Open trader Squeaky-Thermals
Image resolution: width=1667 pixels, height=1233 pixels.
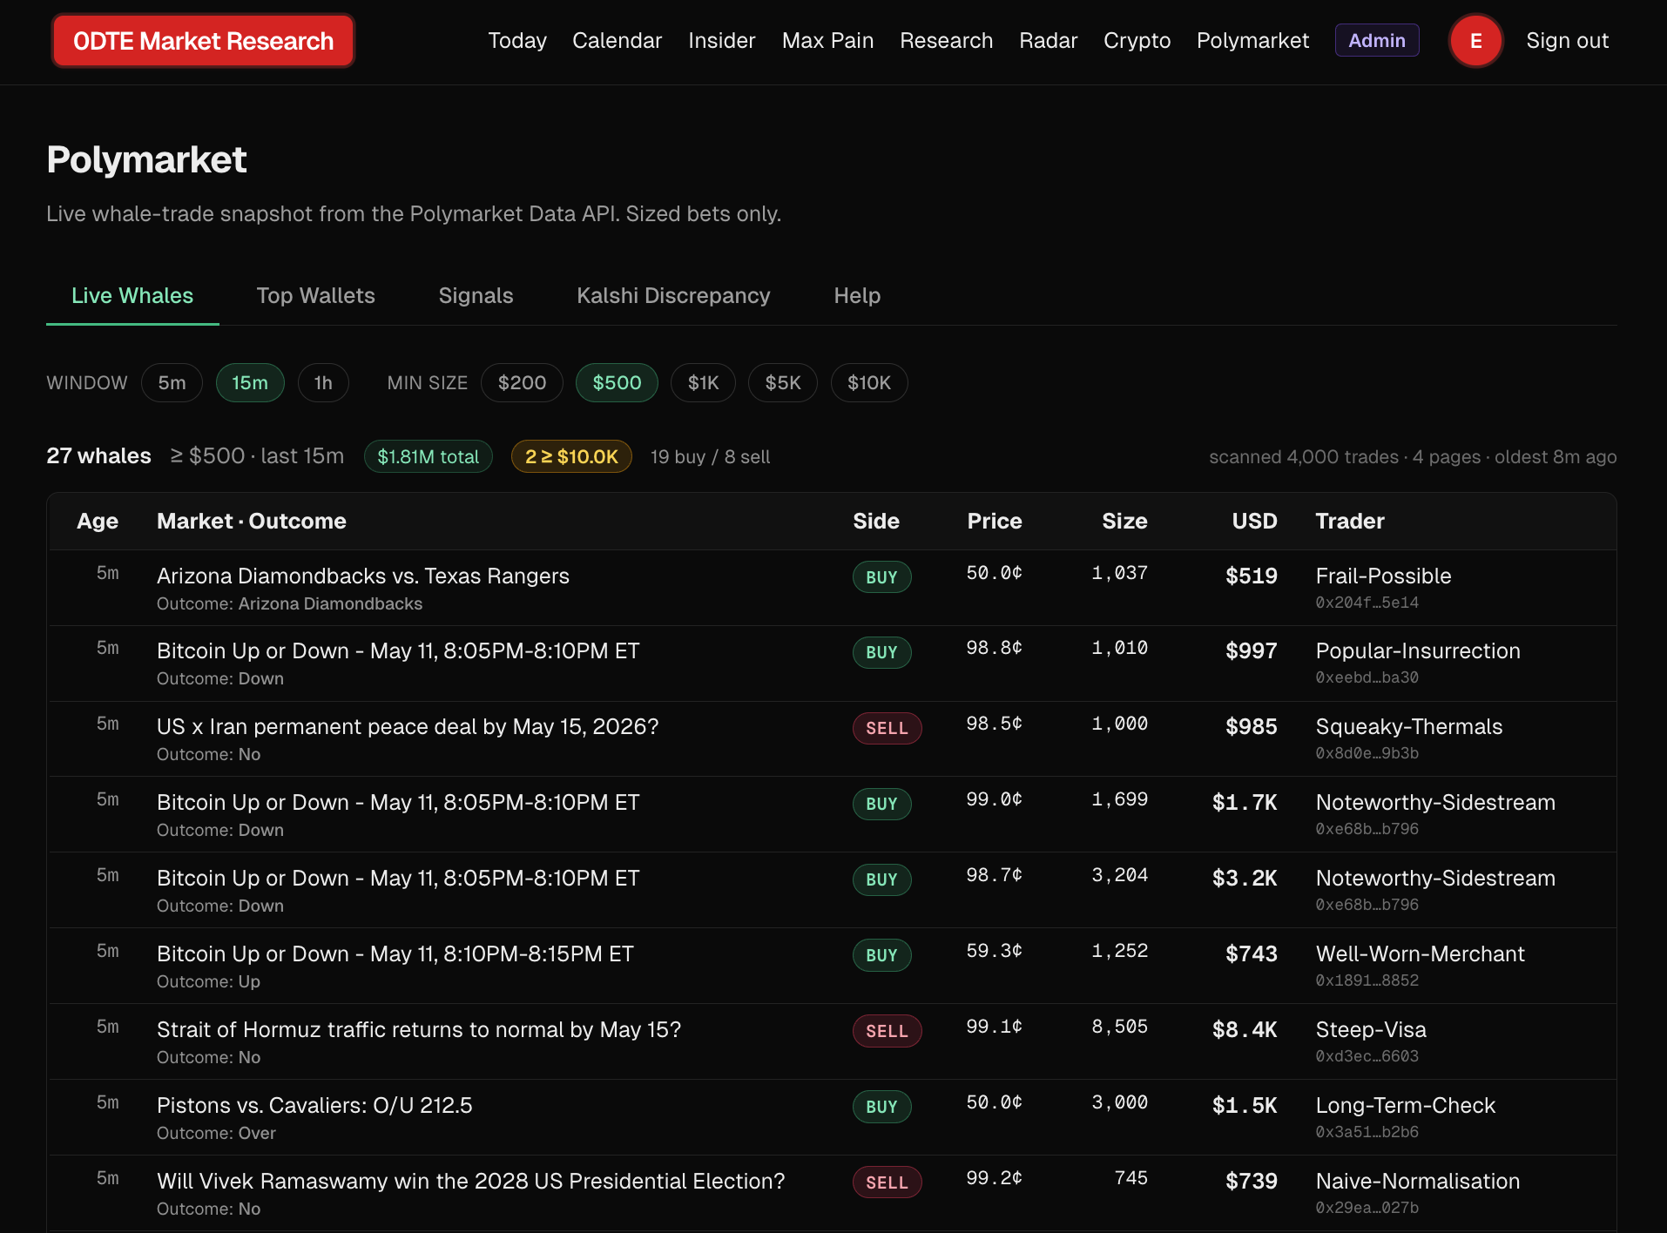pos(1408,726)
